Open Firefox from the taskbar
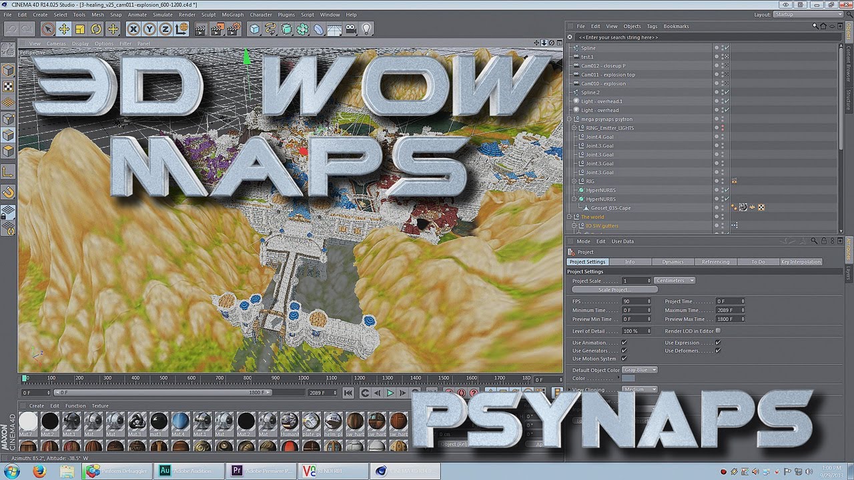The image size is (854, 480). (x=39, y=471)
